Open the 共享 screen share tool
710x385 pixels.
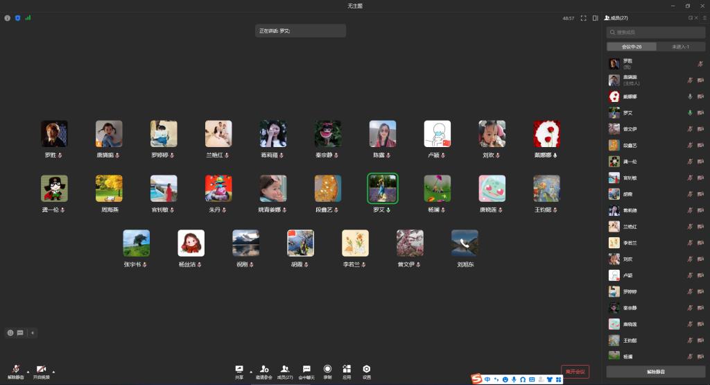click(x=239, y=370)
